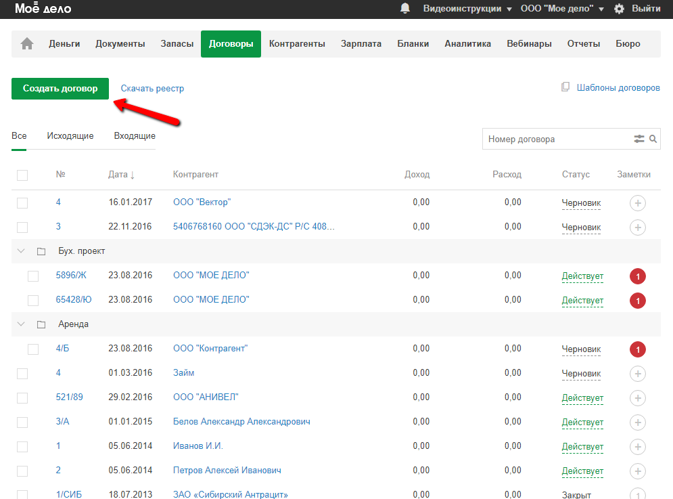The image size is (673, 499).
Task: Switch to the Исходящие tab
Action: (70, 136)
